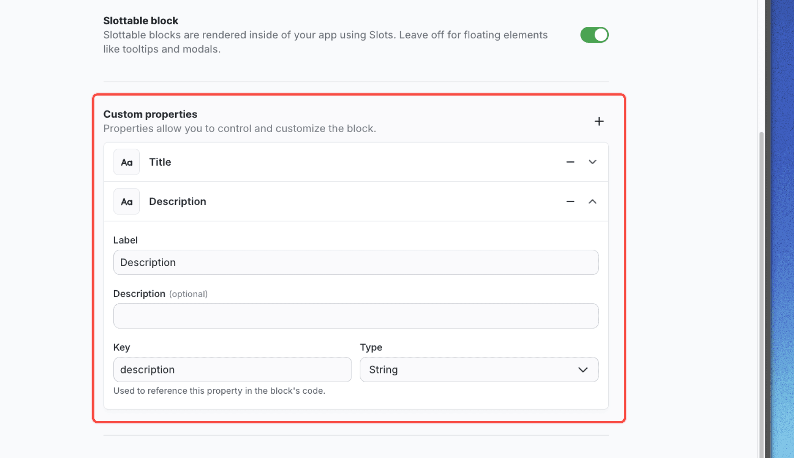794x458 pixels.
Task: Remove the Description property with the minus icon
Action: [570, 201]
